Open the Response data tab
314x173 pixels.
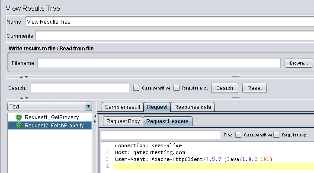point(192,107)
